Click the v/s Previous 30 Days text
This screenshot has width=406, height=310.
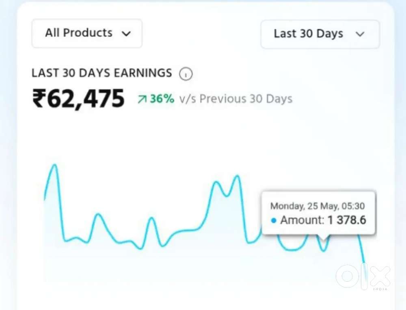point(235,99)
